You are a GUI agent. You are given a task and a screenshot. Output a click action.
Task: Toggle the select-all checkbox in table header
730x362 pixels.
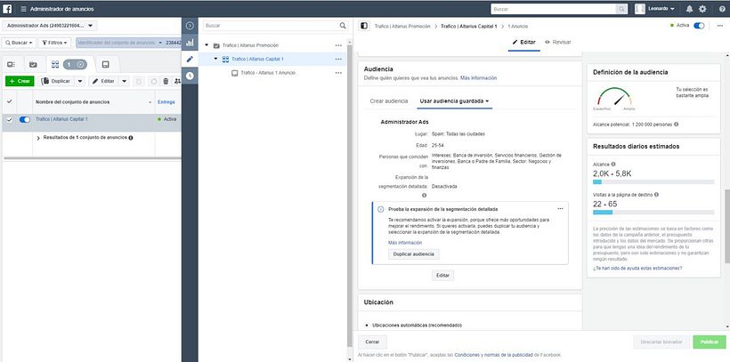[9, 101]
